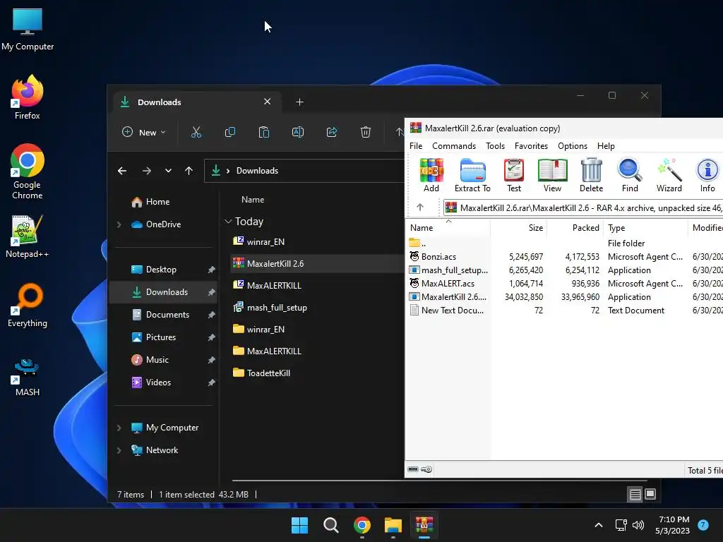Image resolution: width=723 pixels, height=542 pixels.
Task: Select Pictures in the navigation pane
Action: tap(161, 337)
